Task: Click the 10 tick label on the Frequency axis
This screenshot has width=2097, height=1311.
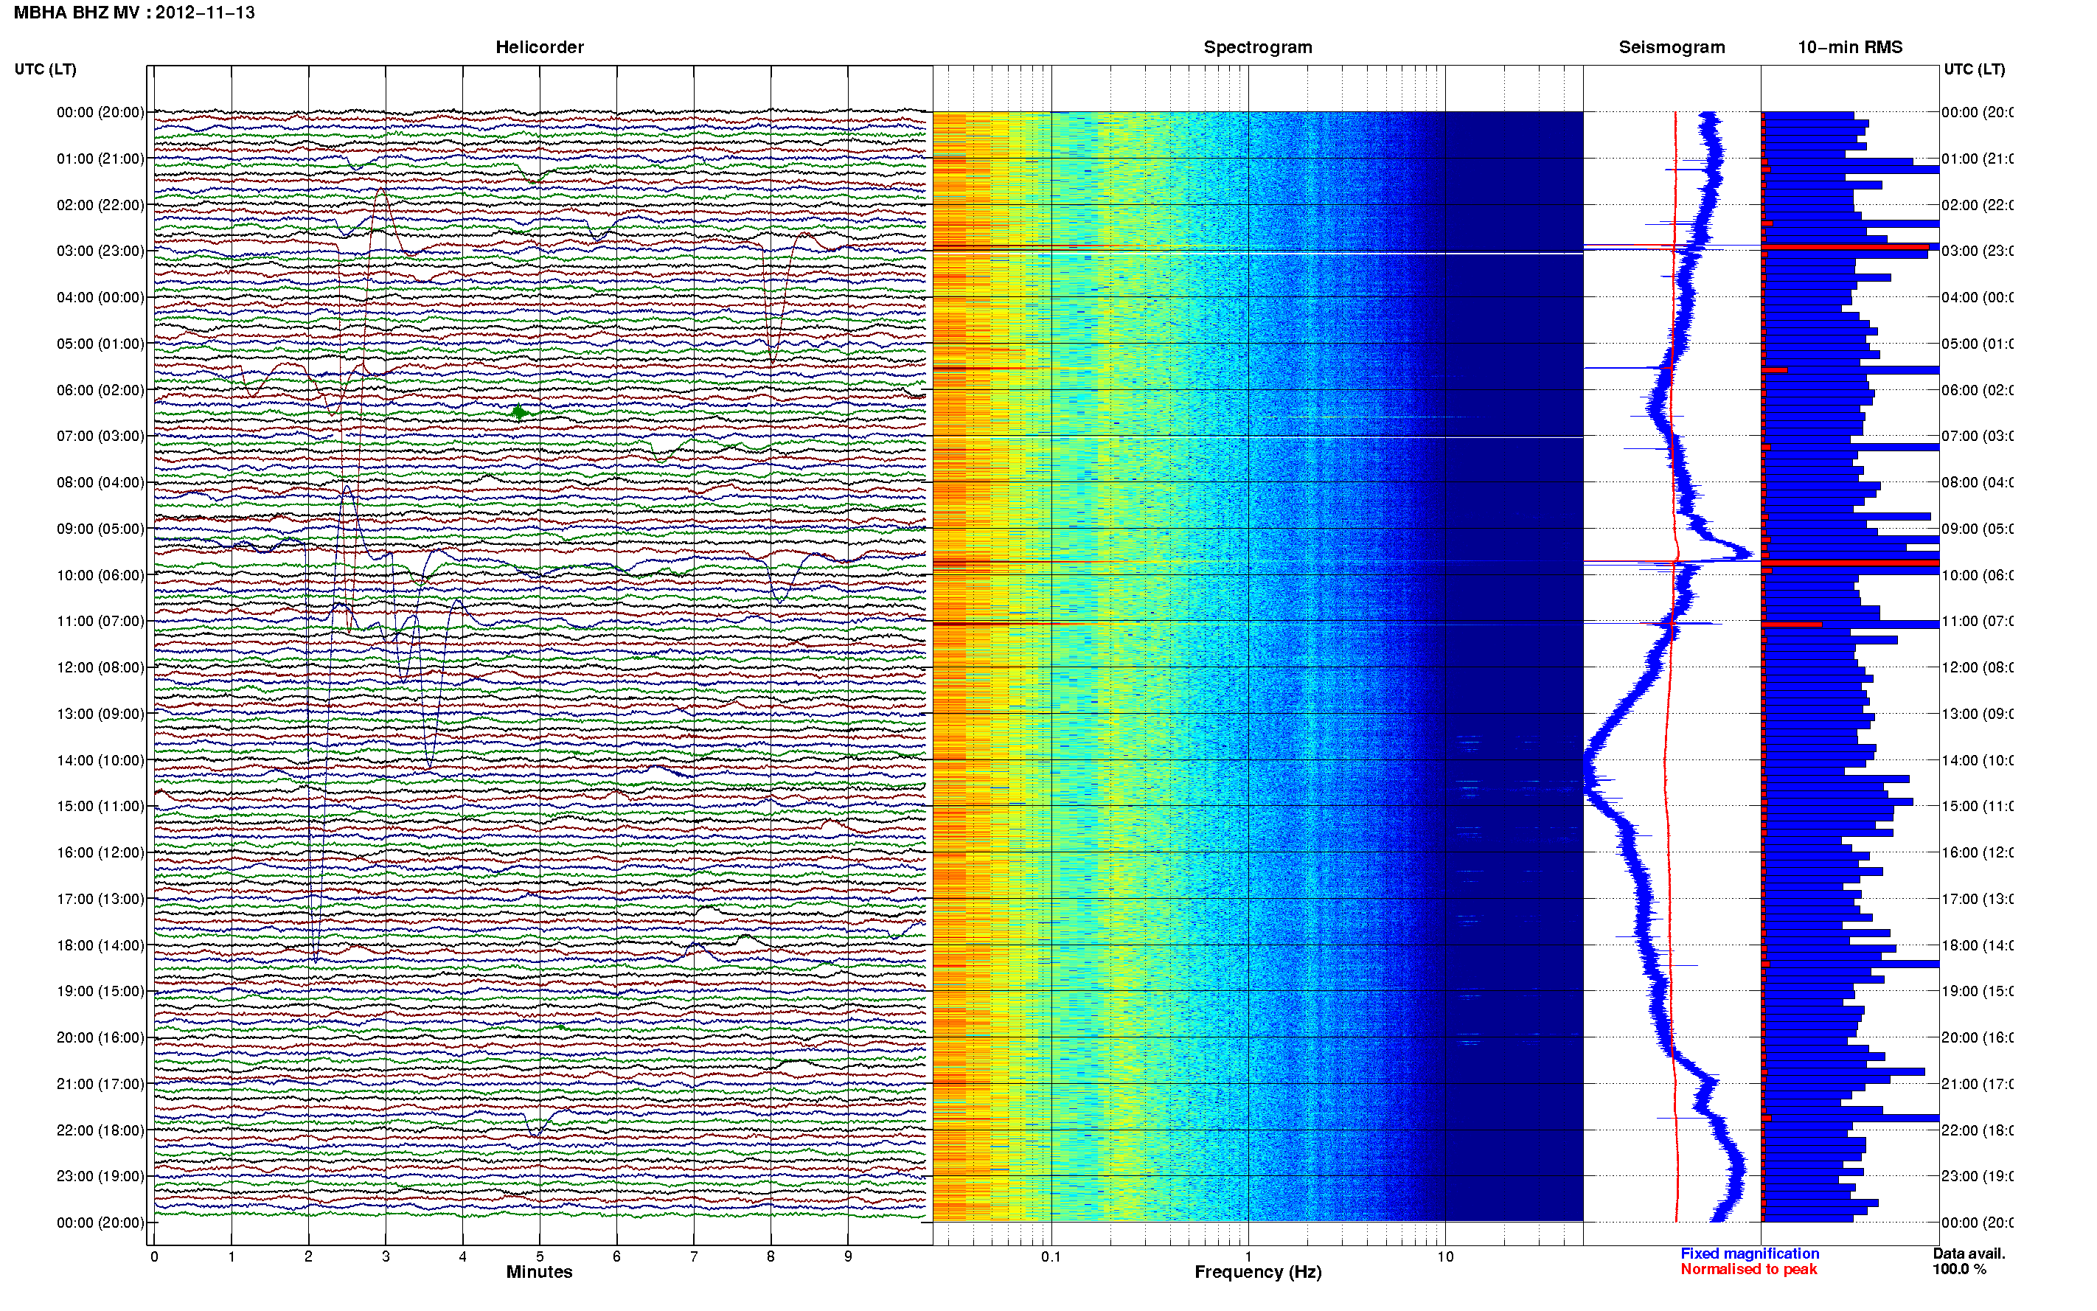Action: [x=1445, y=1257]
